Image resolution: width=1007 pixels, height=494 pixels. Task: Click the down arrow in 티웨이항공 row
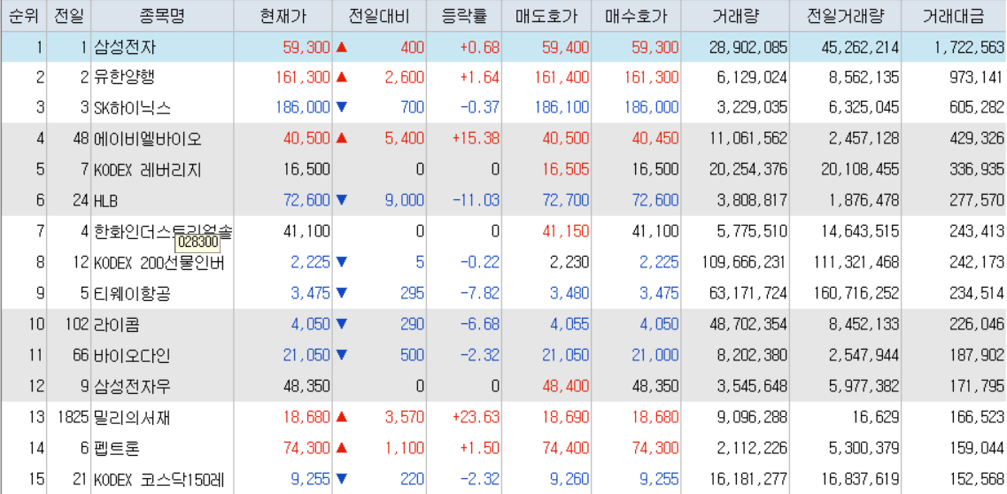[342, 293]
